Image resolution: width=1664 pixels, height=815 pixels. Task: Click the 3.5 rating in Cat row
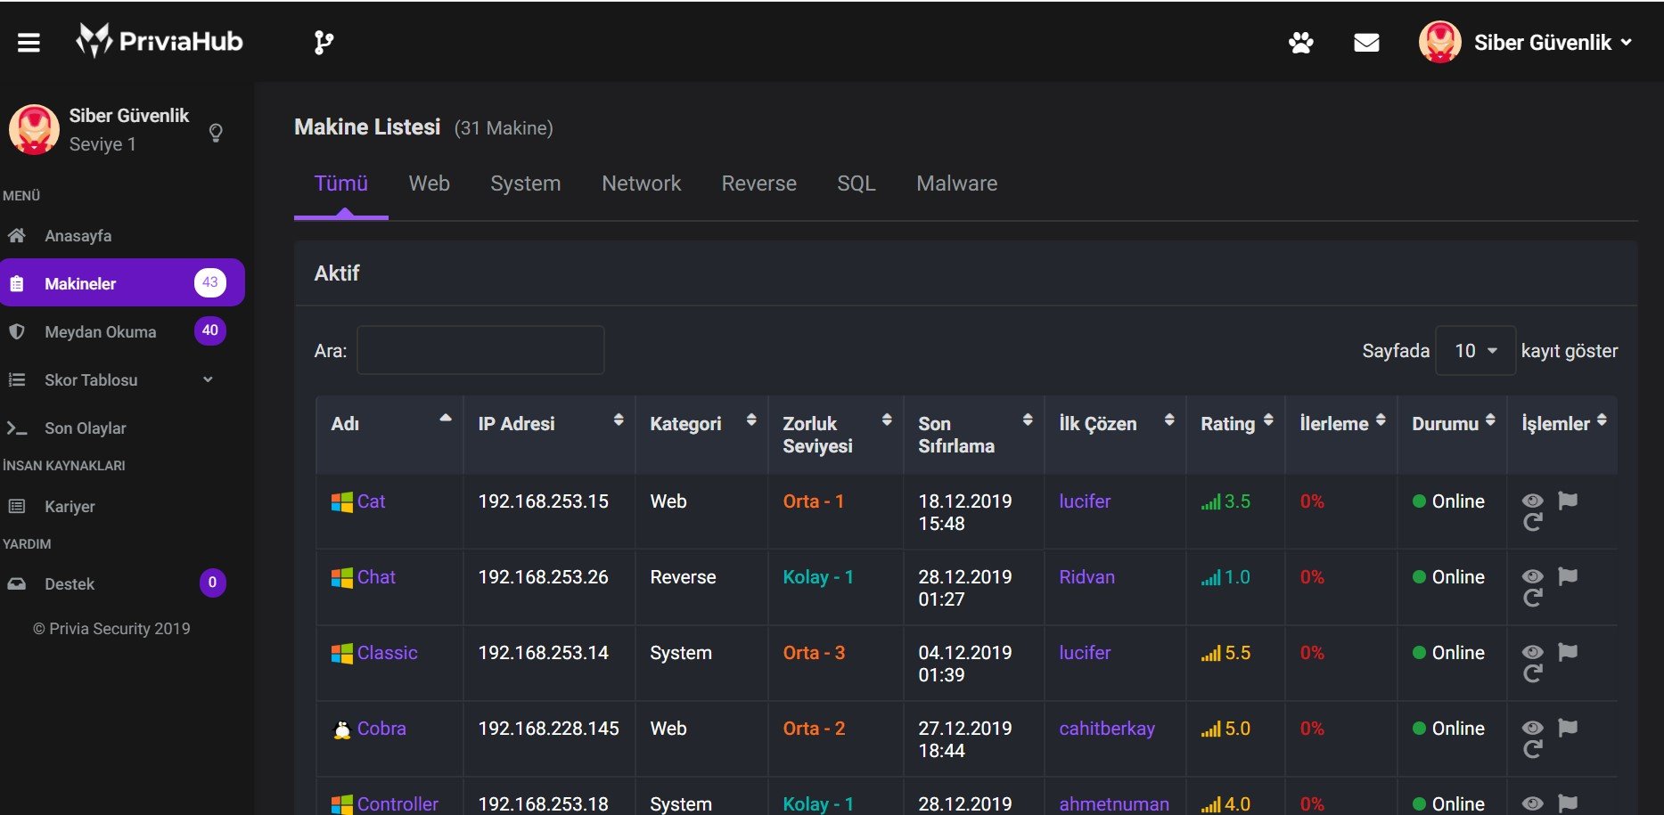pyautogui.click(x=1225, y=501)
